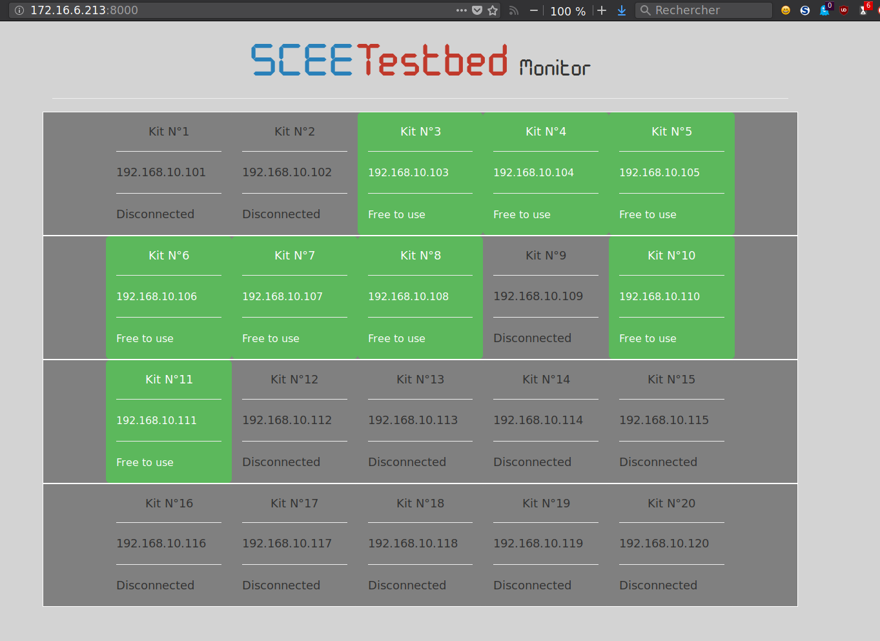This screenshot has width=880, height=641.
Task: Click the disconnected Kit N°9 card
Action: [546, 297]
